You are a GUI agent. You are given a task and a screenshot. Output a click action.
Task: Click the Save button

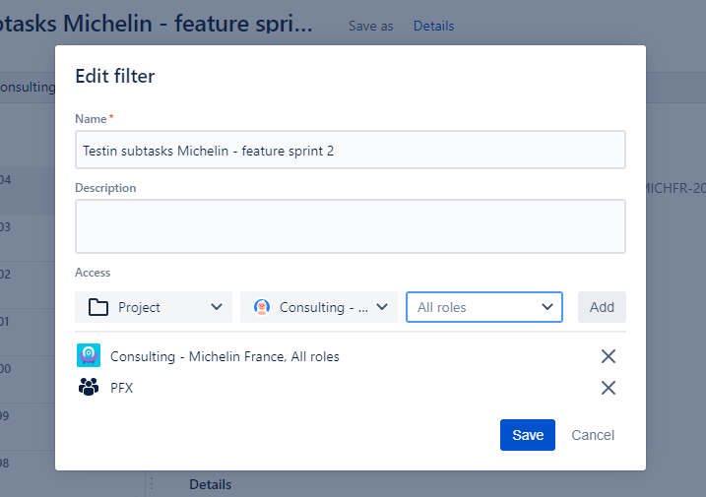[x=527, y=435]
